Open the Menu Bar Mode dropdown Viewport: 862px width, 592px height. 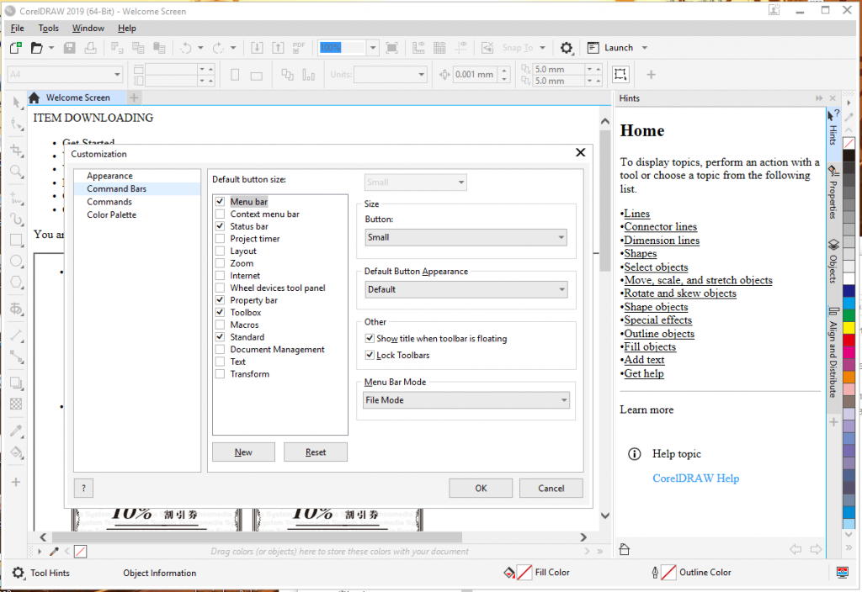point(466,400)
